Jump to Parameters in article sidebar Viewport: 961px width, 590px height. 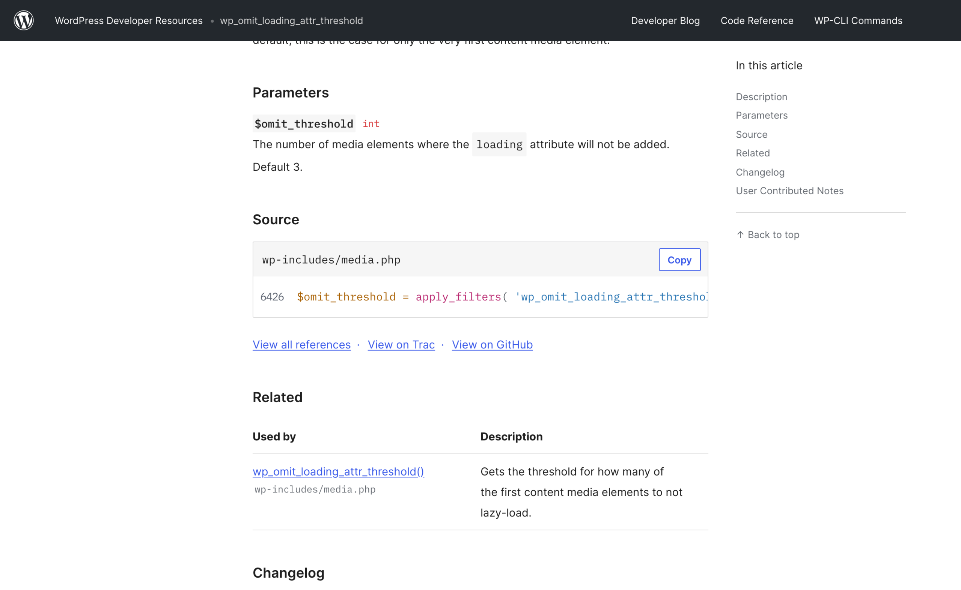coord(761,116)
